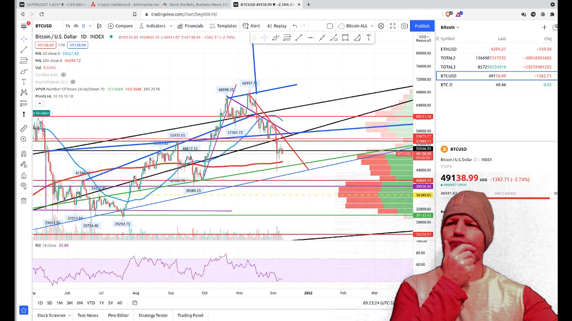Open the go-to-date calendar icon

(x=135, y=303)
